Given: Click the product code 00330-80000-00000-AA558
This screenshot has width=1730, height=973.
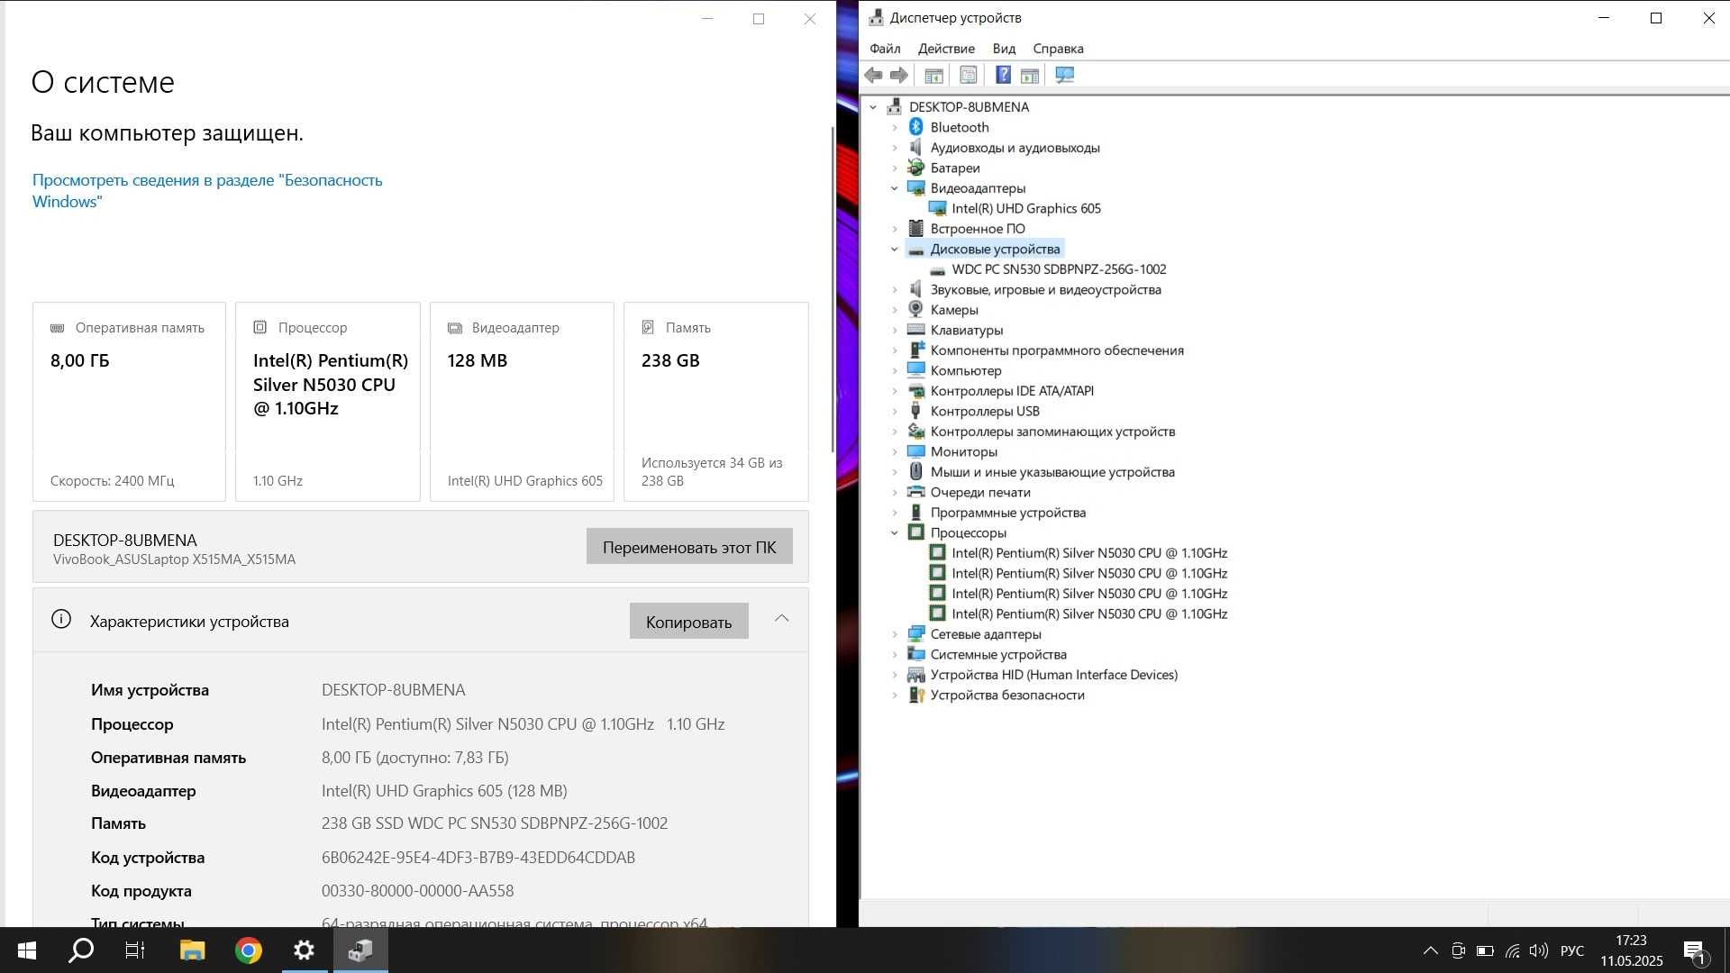Looking at the screenshot, I should coord(417,891).
